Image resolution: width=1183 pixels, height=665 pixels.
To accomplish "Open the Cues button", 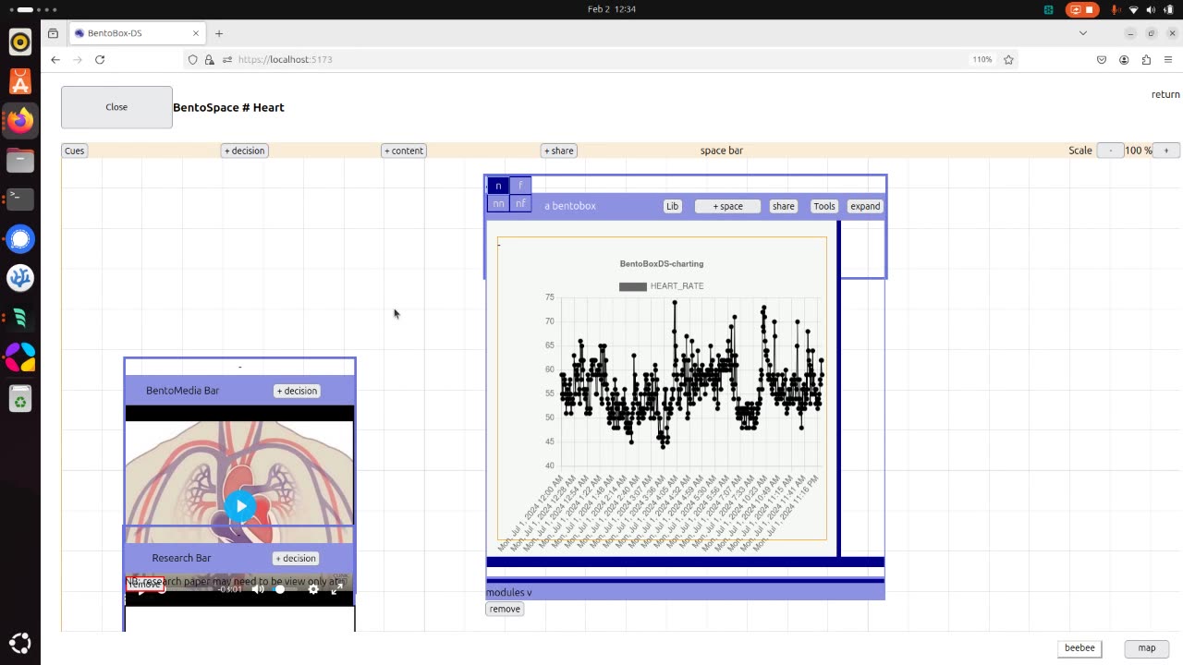I will 74,151.
